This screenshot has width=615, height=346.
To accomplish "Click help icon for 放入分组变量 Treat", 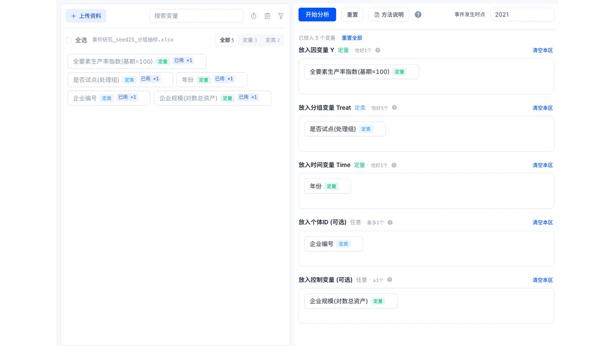I will pos(395,108).
